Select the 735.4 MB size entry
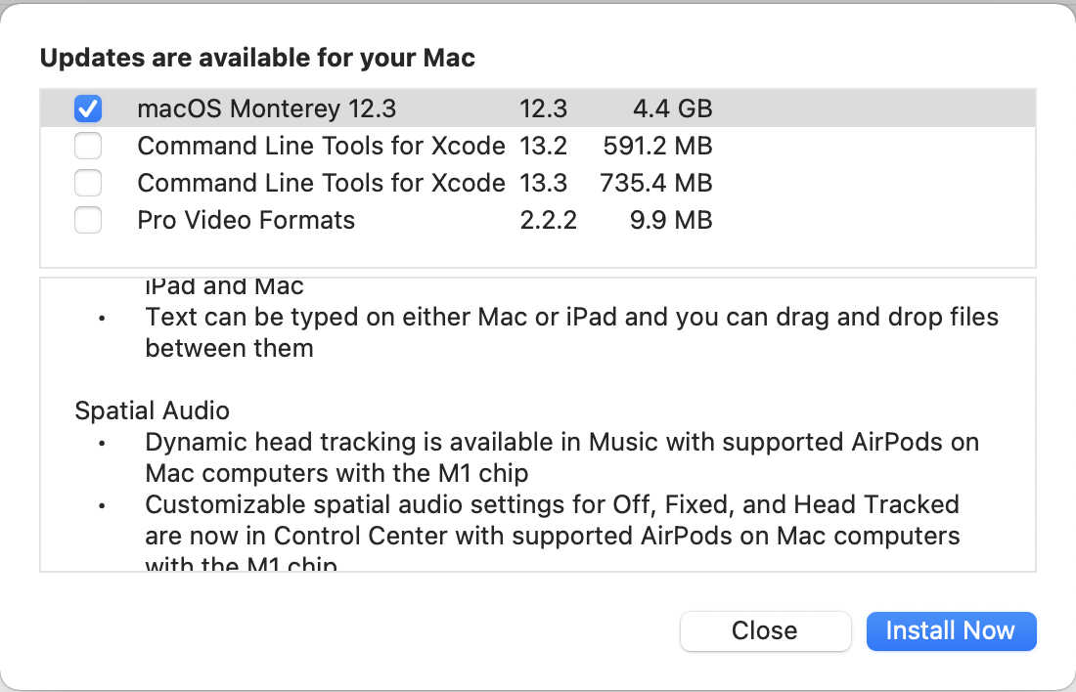The image size is (1076, 692). click(656, 183)
